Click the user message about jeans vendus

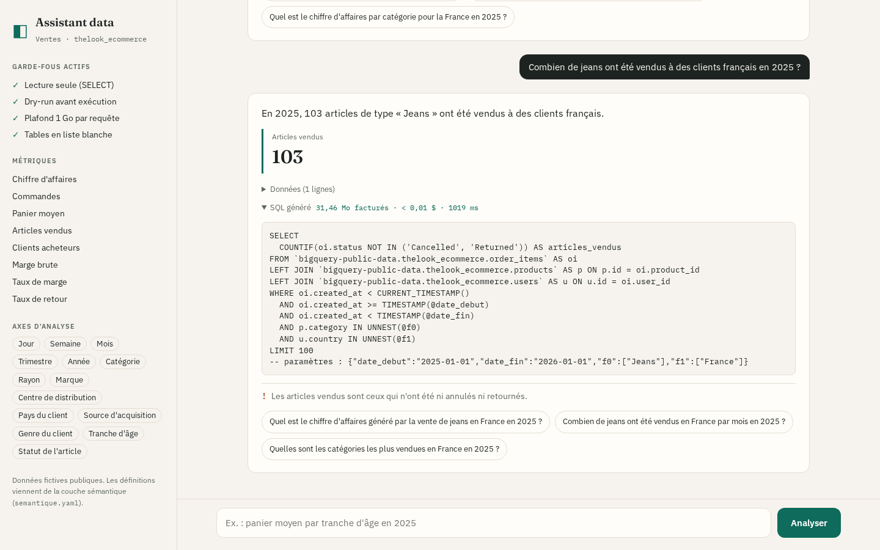664,67
